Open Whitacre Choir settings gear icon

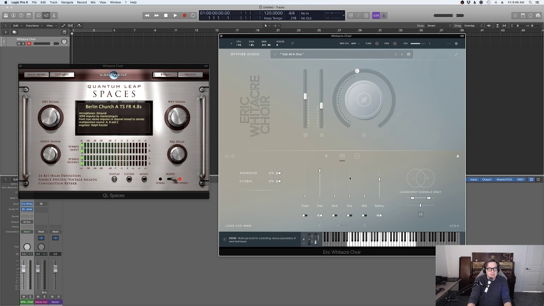pyautogui.click(x=456, y=43)
